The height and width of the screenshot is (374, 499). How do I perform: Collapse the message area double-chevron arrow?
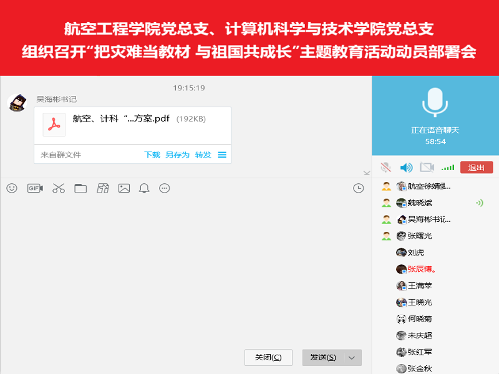[x=367, y=173]
